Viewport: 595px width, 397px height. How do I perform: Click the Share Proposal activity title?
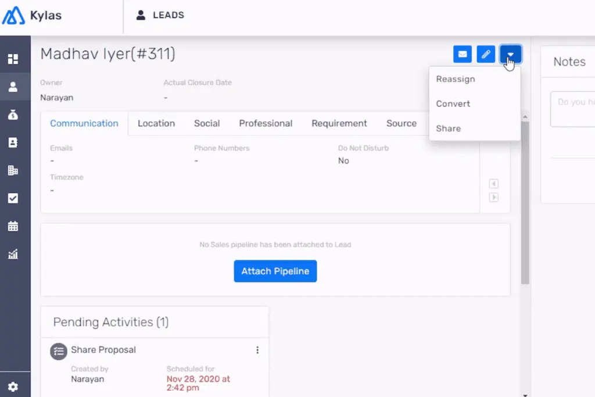pyautogui.click(x=103, y=349)
